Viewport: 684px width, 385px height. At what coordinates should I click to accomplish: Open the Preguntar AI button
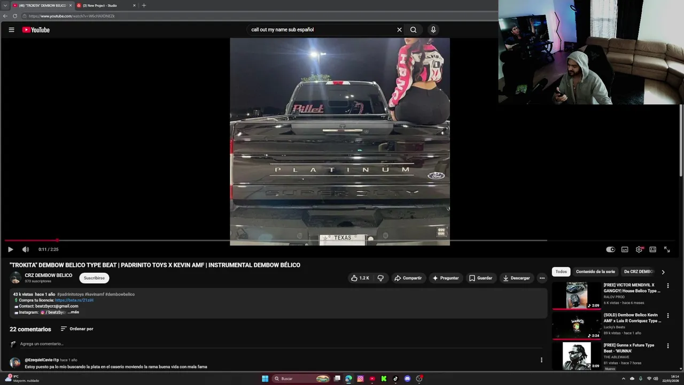pos(446,278)
